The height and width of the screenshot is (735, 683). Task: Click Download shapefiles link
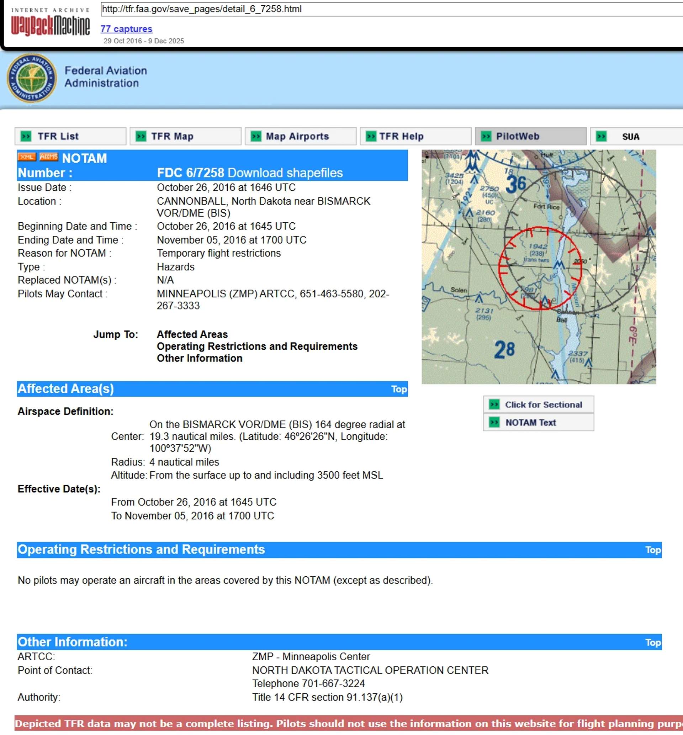[x=285, y=173]
